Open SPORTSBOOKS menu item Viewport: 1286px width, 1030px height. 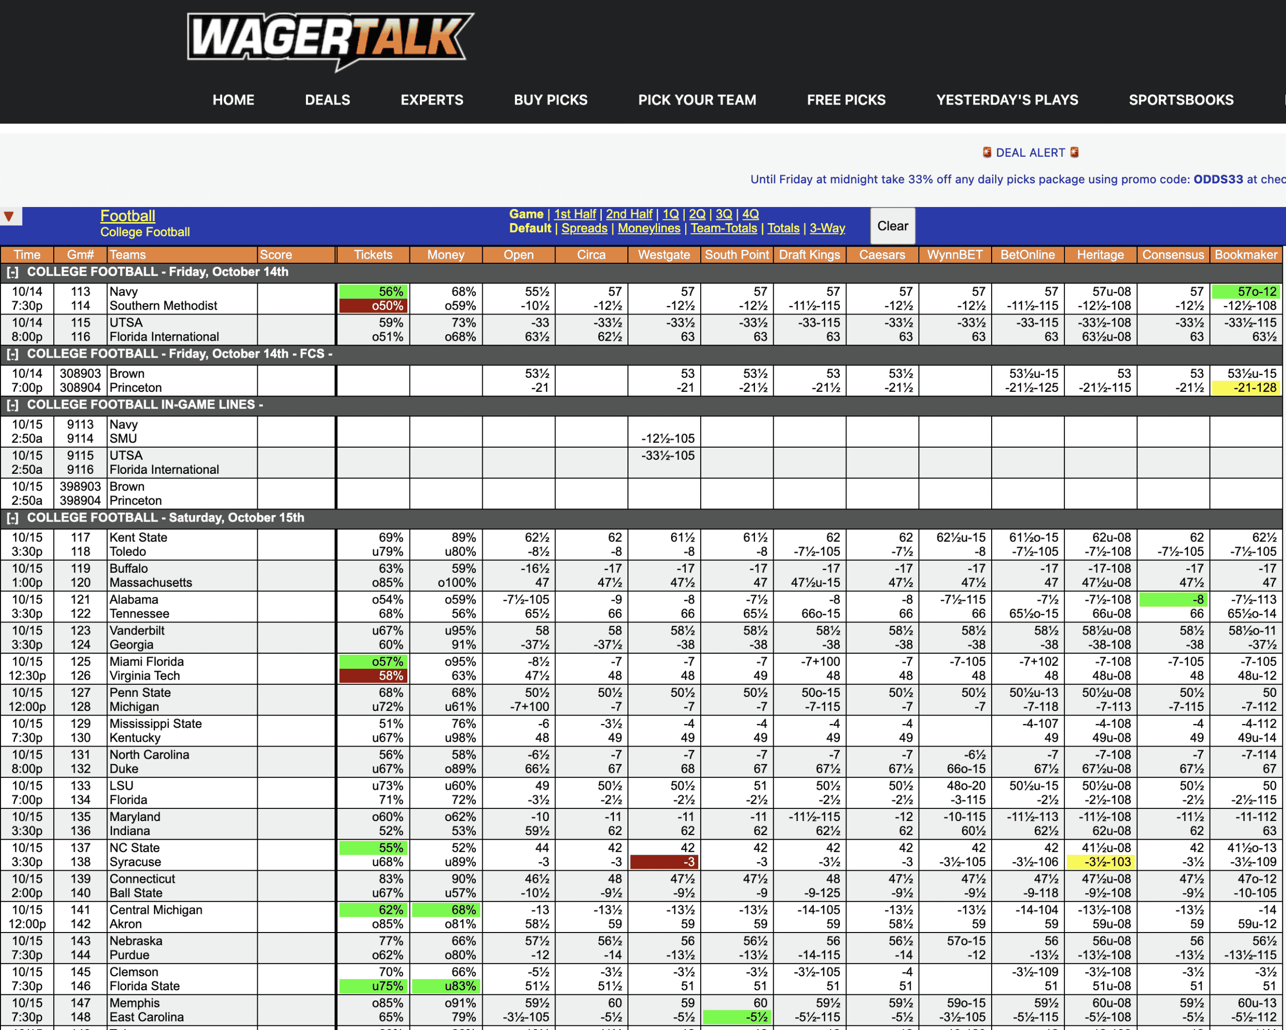[x=1181, y=100]
